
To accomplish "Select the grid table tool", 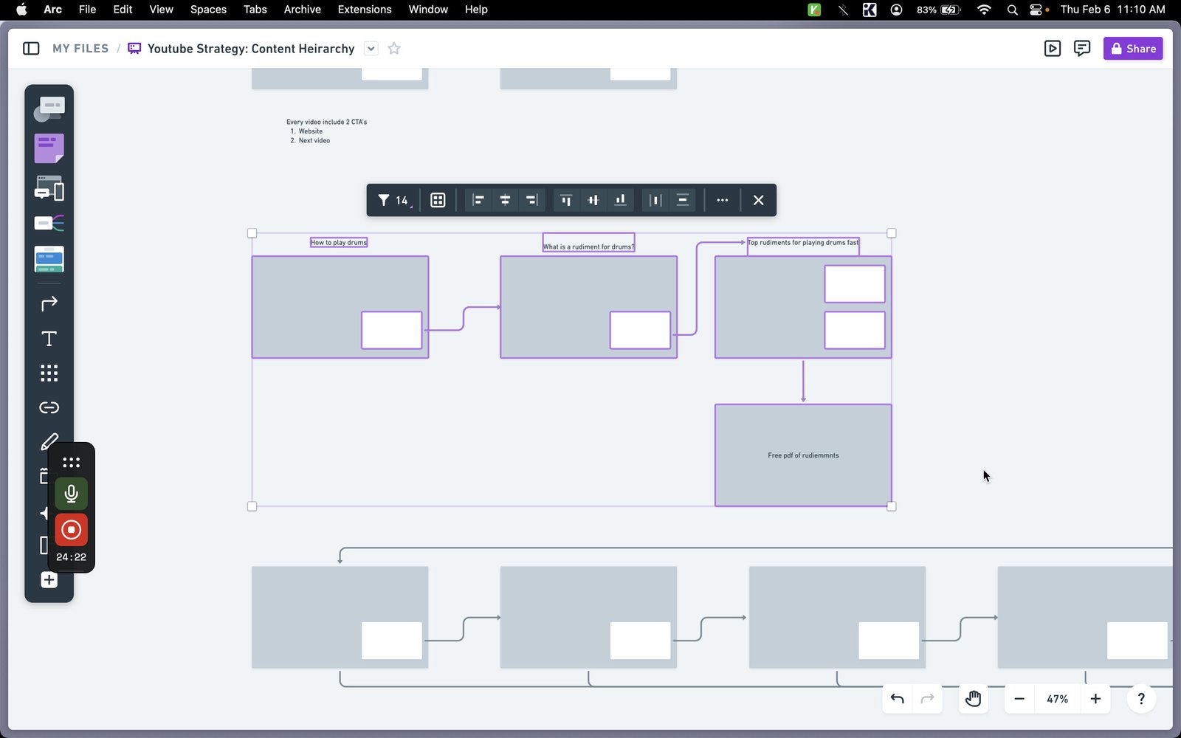I will click(x=49, y=373).
